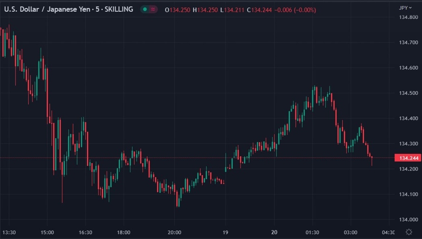422x239 pixels.
Task: Click the green market status dot
Action: coord(145,9)
